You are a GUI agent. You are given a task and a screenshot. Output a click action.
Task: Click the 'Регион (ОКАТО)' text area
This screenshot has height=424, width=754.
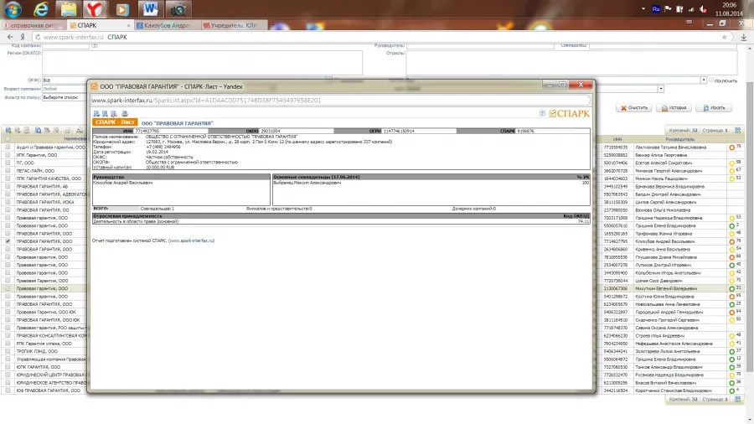(x=203, y=63)
